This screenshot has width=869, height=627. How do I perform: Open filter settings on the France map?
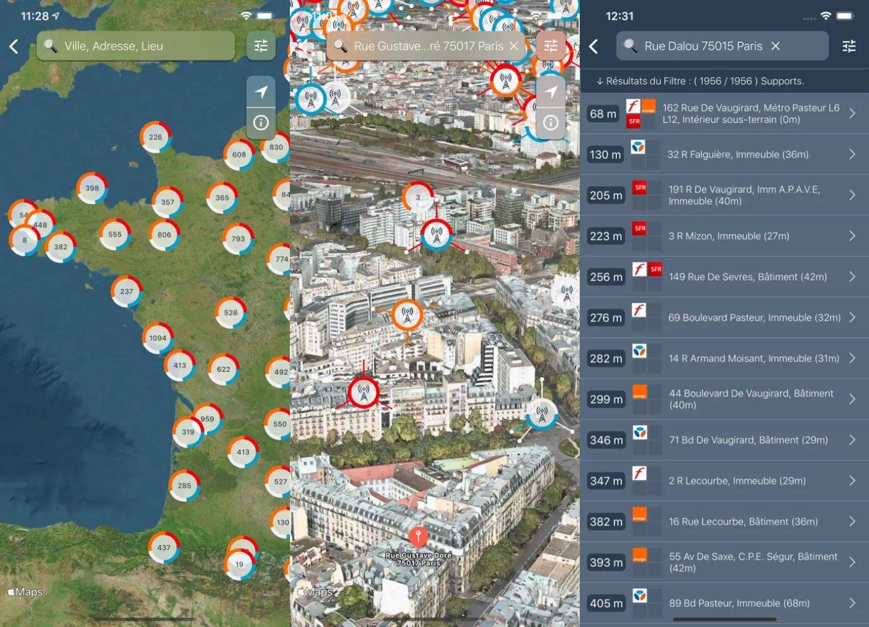tap(261, 46)
